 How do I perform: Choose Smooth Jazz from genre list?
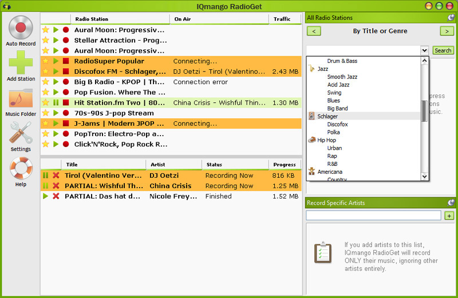342,77
